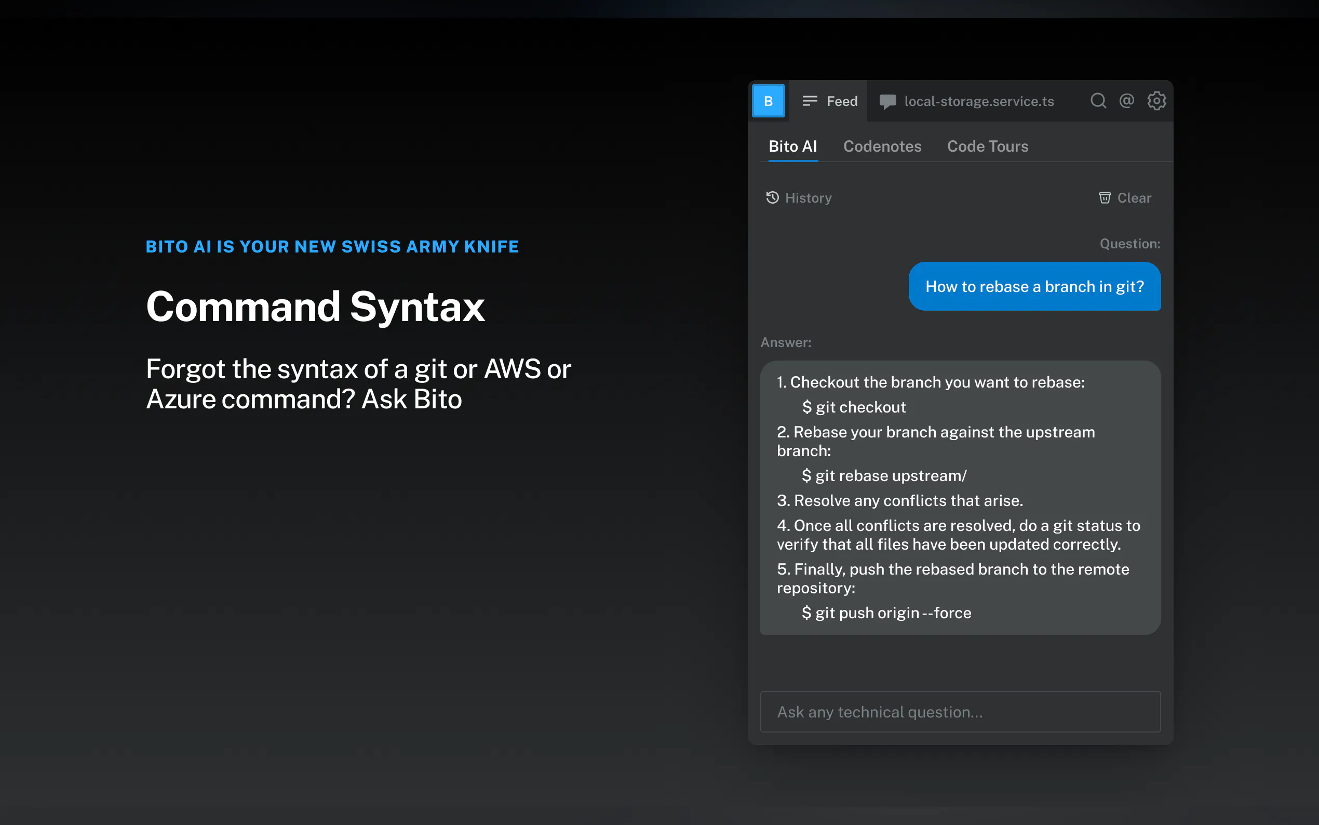This screenshot has height=825, width=1319.
Task: Click the blue Bito B logo icon
Action: click(x=768, y=101)
